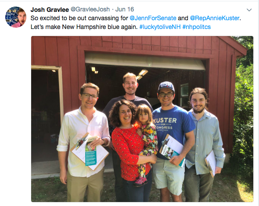Viewport: 259px width, 206px height.
Task: Open the attached group photo in front of the barn
Action: 142,119
